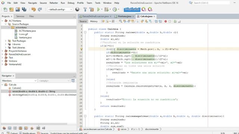The width and height of the screenshot is (239, 134).
Task: Click Stop Macro Recording square icon
Action: (x=170, y=22)
